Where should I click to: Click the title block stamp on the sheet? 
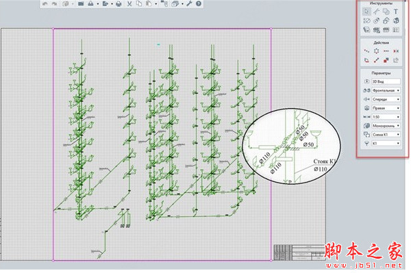click(x=299, y=252)
